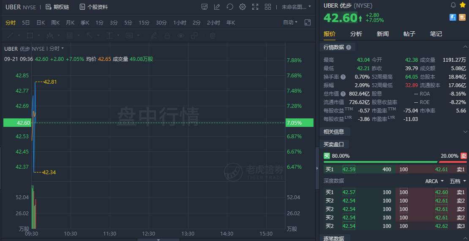
Task: Click the chart comparison monitor icon
Action: click(x=205, y=7)
